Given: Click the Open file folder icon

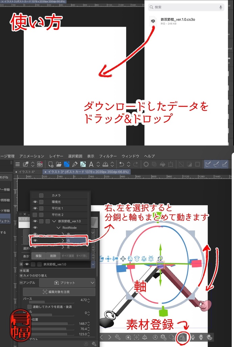Looking at the screenshot, I should [x=59, y=164].
